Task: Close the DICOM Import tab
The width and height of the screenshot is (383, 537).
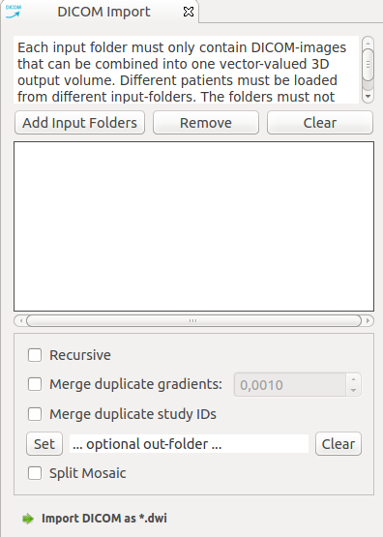Action: click(189, 12)
